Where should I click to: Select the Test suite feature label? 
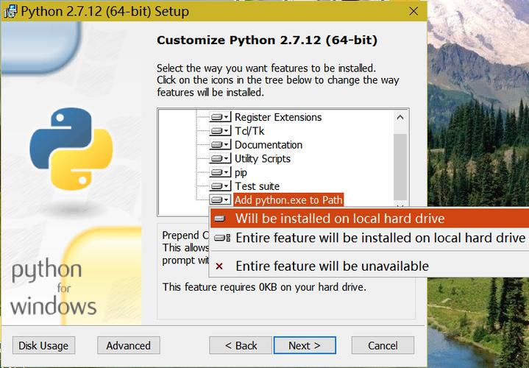click(x=257, y=186)
